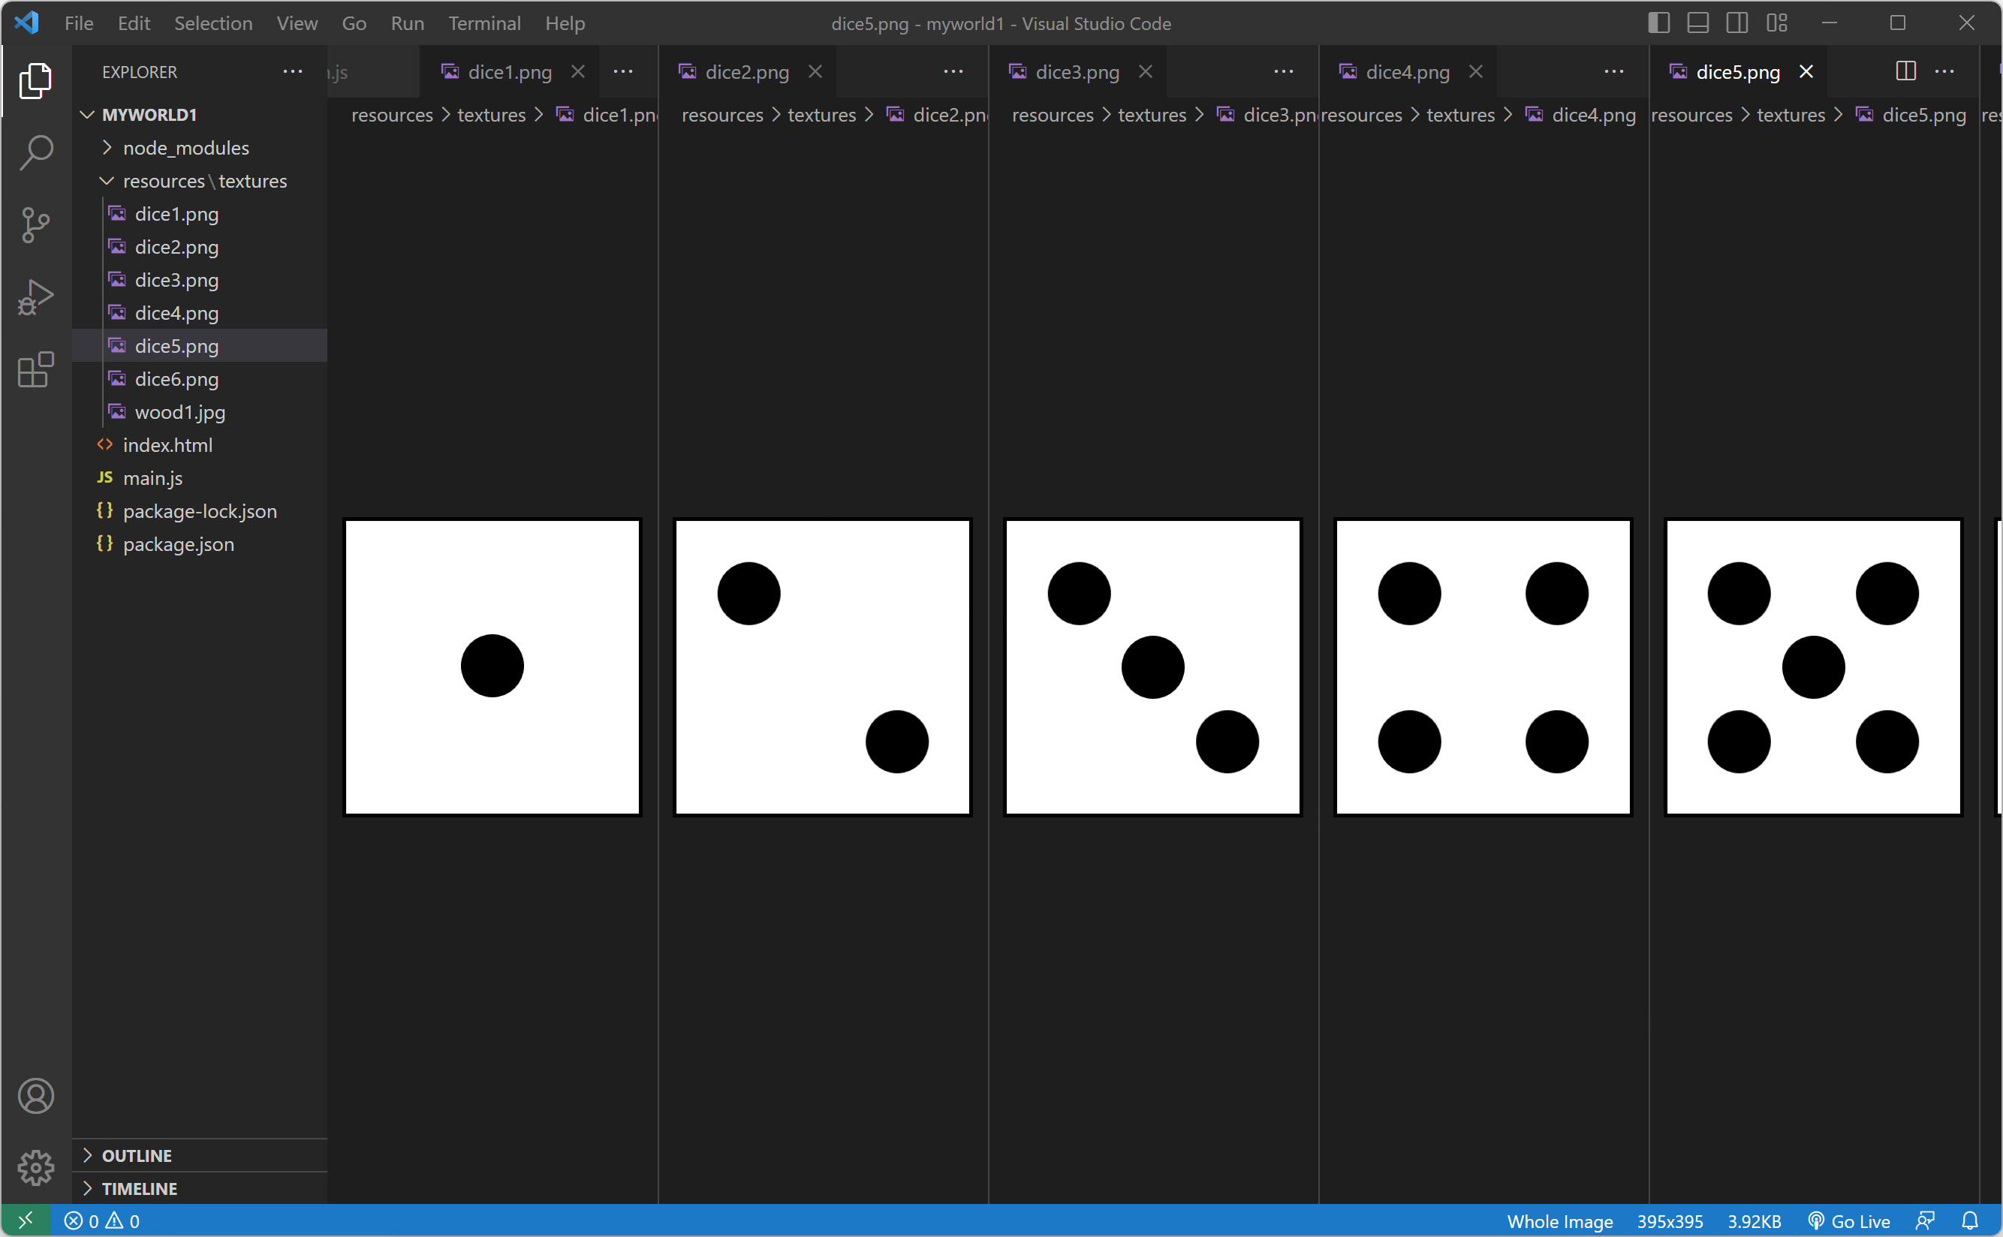Screen dimensions: 2003x1237
Task: Click the notifications bell in status bar
Action: pyautogui.click(x=1969, y=1220)
